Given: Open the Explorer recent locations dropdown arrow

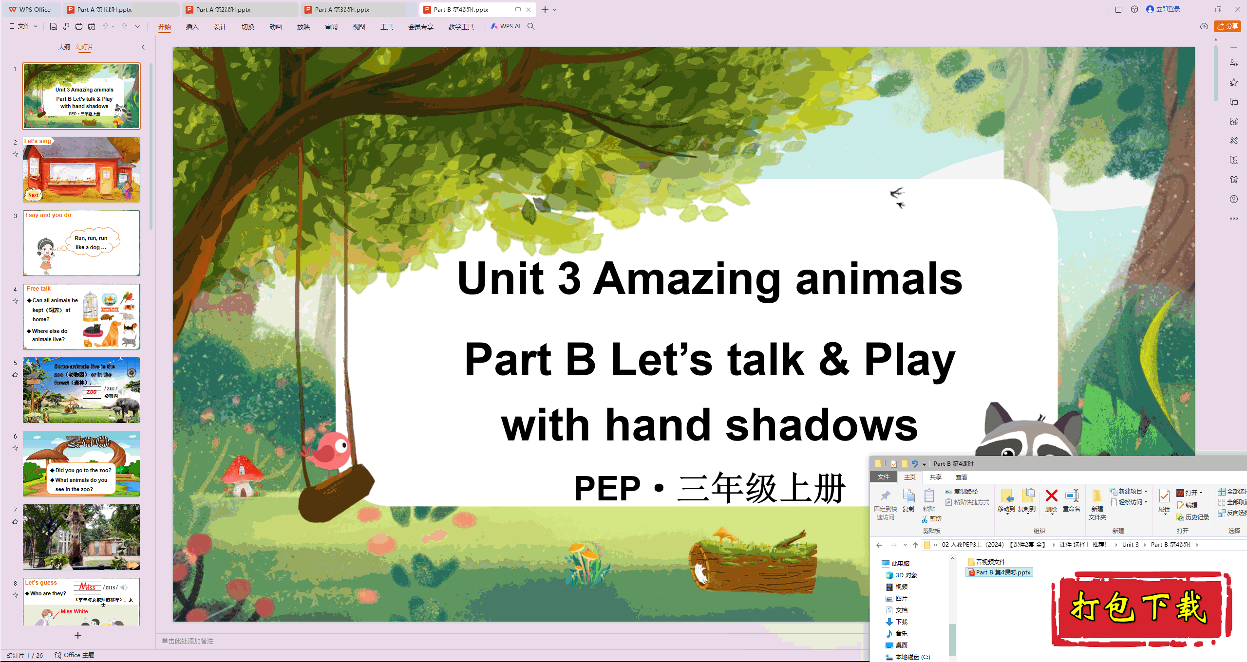Looking at the screenshot, I should pyautogui.click(x=905, y=545).
